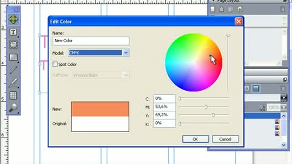
Task: Open the shade percentage dropdown next to 100%
Action: point(284,108)
